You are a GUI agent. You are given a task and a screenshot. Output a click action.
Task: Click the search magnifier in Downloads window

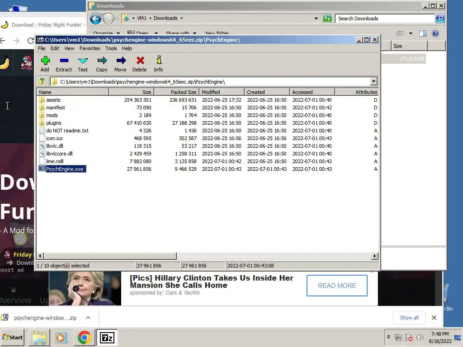(439, 18)
